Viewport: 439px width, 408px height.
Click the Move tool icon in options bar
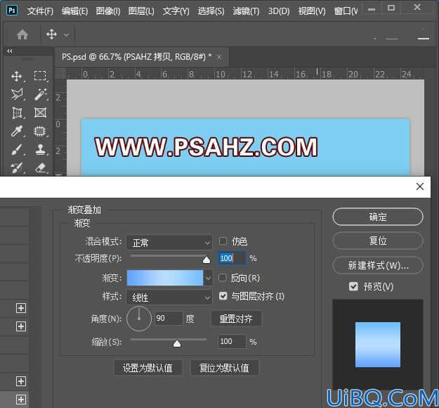51,34
